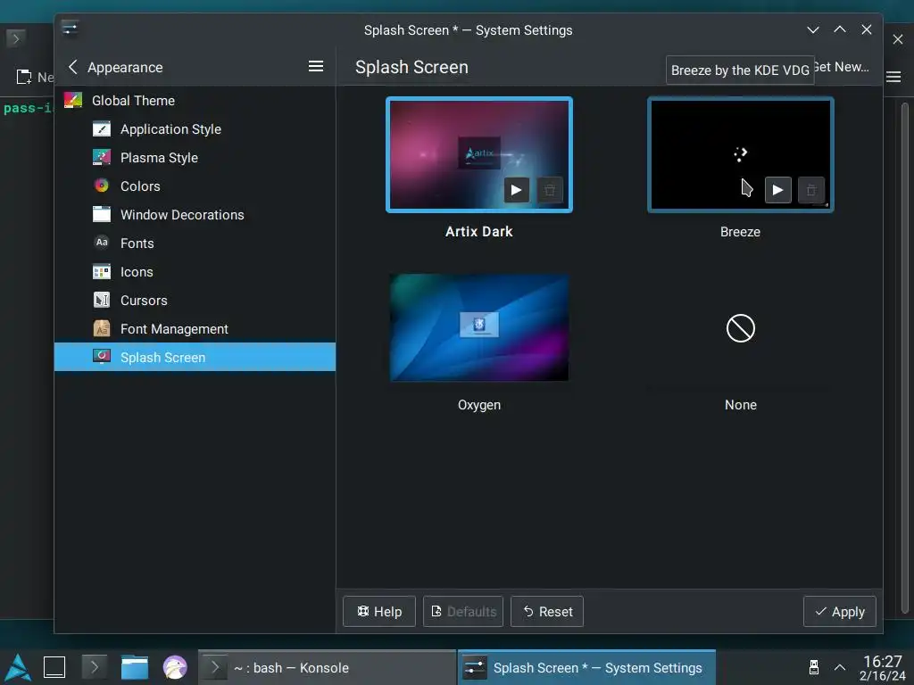Select the Plasma Style icon

tap(102, 157)
